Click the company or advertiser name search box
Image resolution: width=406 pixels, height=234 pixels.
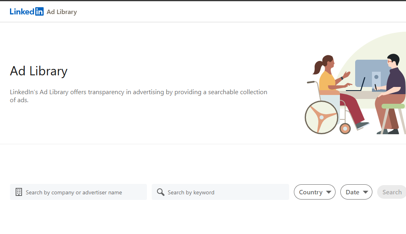78,192
